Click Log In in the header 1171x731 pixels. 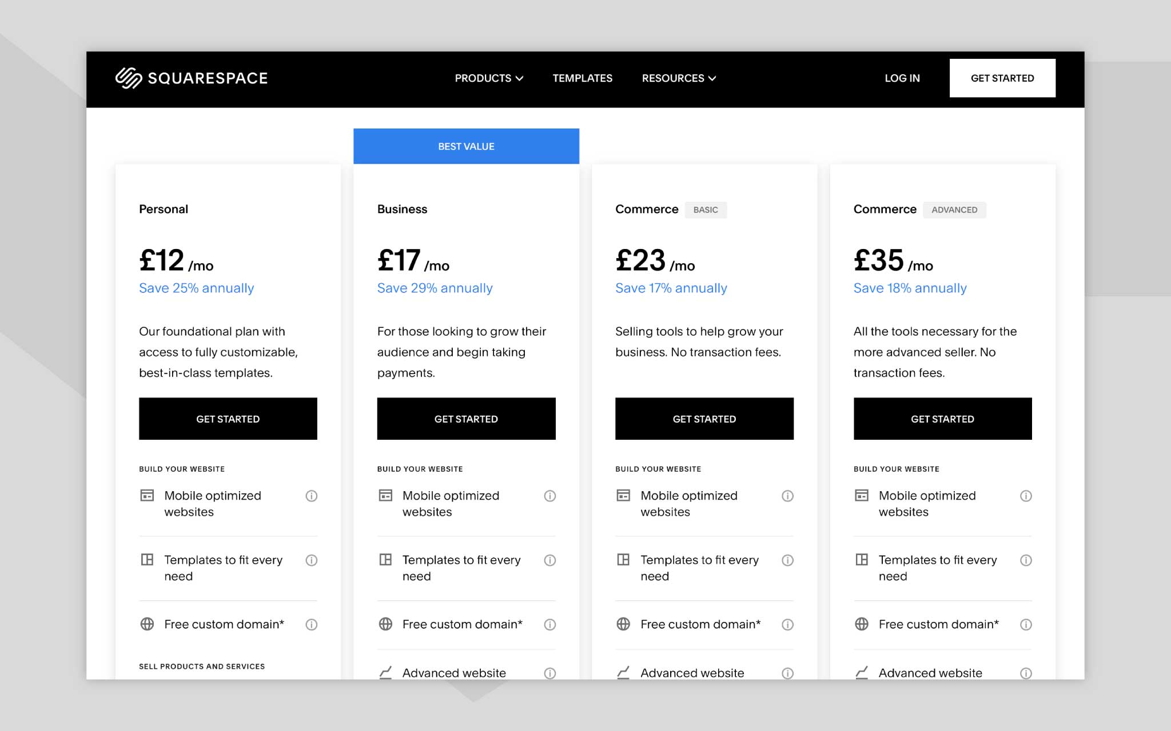(x=902, y=78)
